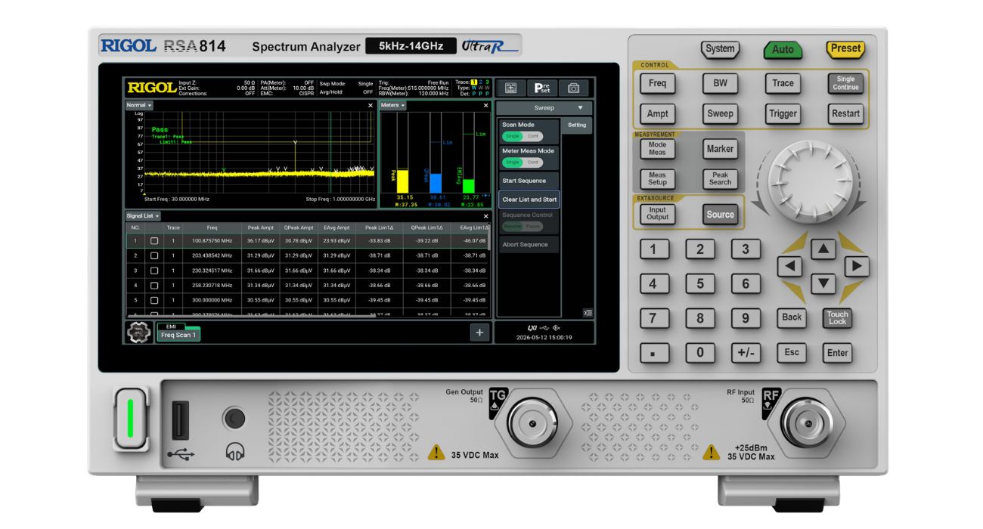
Task: Tap the new-window layout icon in top bar
Action: tap(510, 88)
